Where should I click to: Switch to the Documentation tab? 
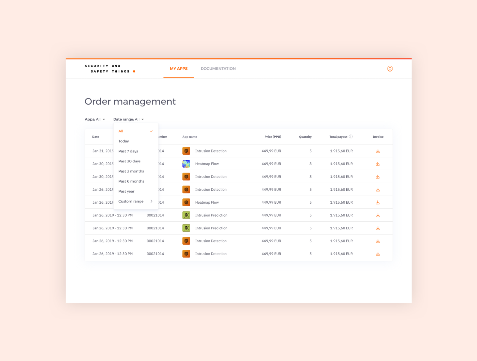(x=218, y=69)
